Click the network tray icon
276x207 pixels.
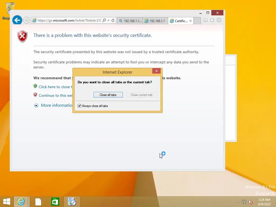(x=244, y=202)
